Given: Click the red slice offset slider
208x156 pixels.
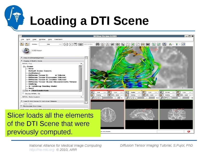Looking at the screenshot, I should coord(111,98).
